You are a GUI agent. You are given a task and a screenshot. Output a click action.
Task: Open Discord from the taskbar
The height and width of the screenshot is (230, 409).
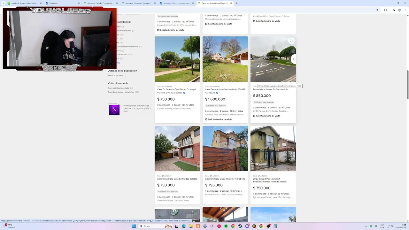point(247,226)
